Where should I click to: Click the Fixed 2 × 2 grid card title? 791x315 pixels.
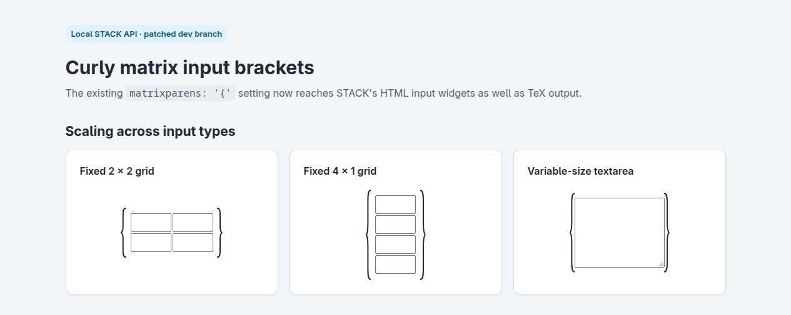pos(117,171)
